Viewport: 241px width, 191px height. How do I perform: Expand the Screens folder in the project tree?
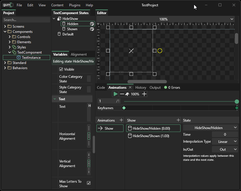[x=5, y=27]
